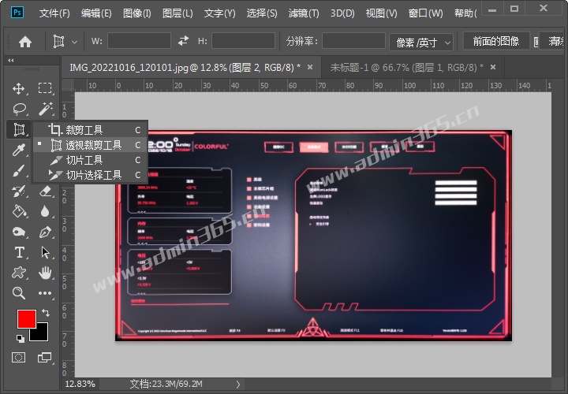This screenshot has width=568, height=394.
Task: Select the Zoom tool
Action: [18, 292]
